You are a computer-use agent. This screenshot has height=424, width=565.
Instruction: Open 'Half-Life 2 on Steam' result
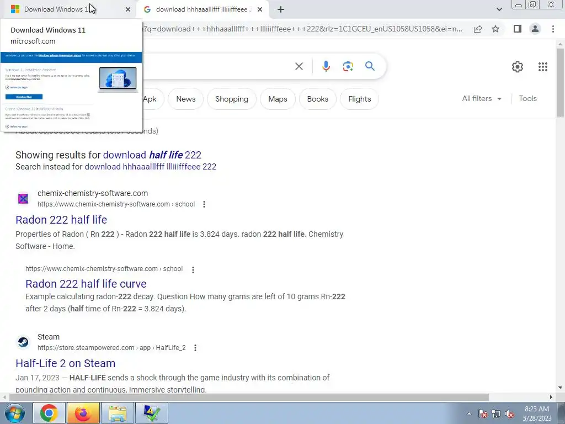[x=65, y=363]
